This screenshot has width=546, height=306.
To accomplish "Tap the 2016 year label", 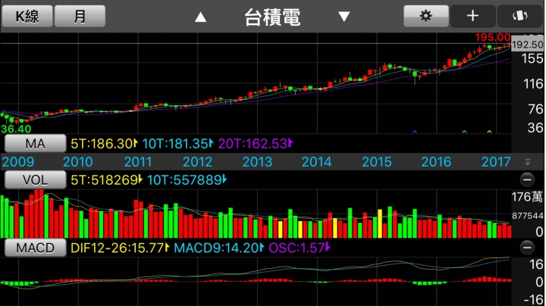I will pos(436,162).
